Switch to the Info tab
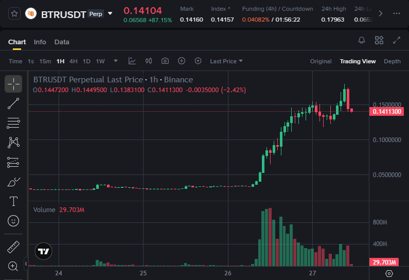409x280 pixels. 40,42
